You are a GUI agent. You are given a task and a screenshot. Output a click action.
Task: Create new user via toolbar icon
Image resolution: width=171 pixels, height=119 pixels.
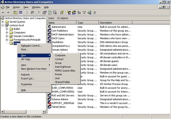click(69, 13)
